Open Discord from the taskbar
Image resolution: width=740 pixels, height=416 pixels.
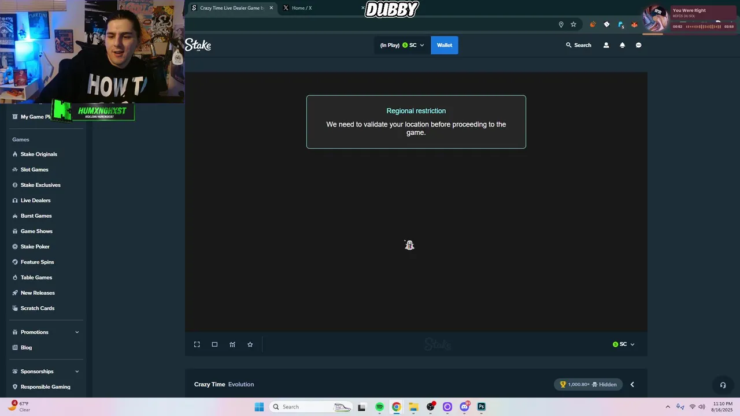point(464,407)
